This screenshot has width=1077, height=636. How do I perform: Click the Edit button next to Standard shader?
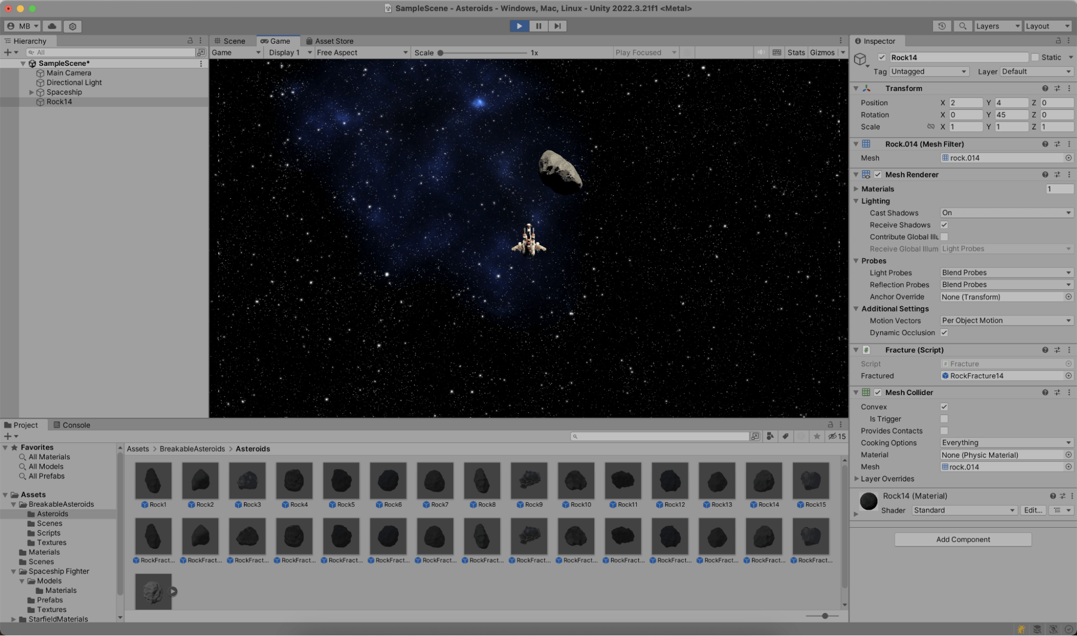point(1033,510)
